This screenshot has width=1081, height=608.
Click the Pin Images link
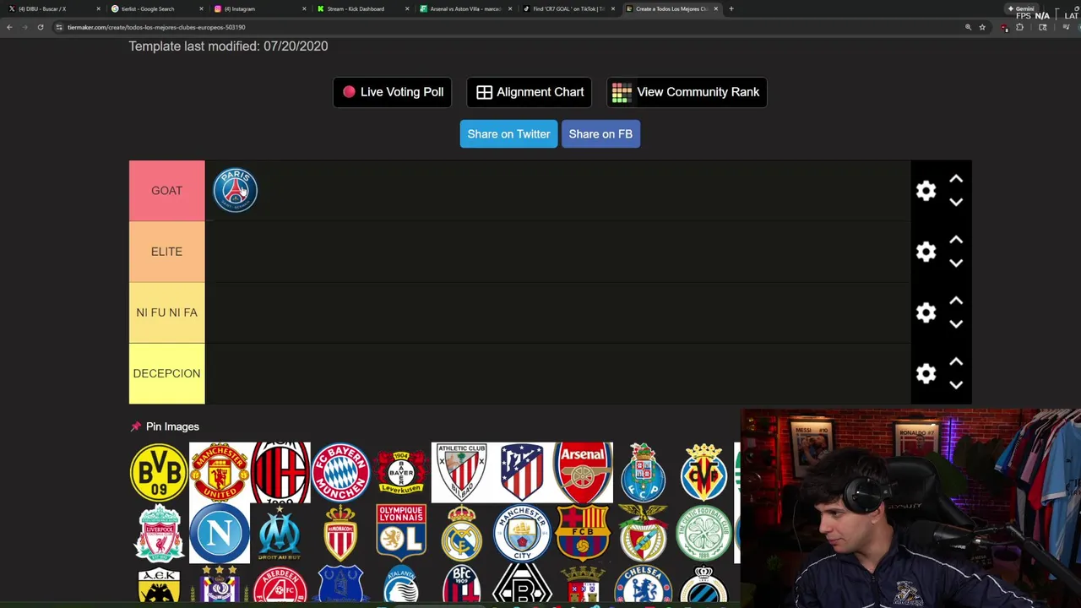165,426
